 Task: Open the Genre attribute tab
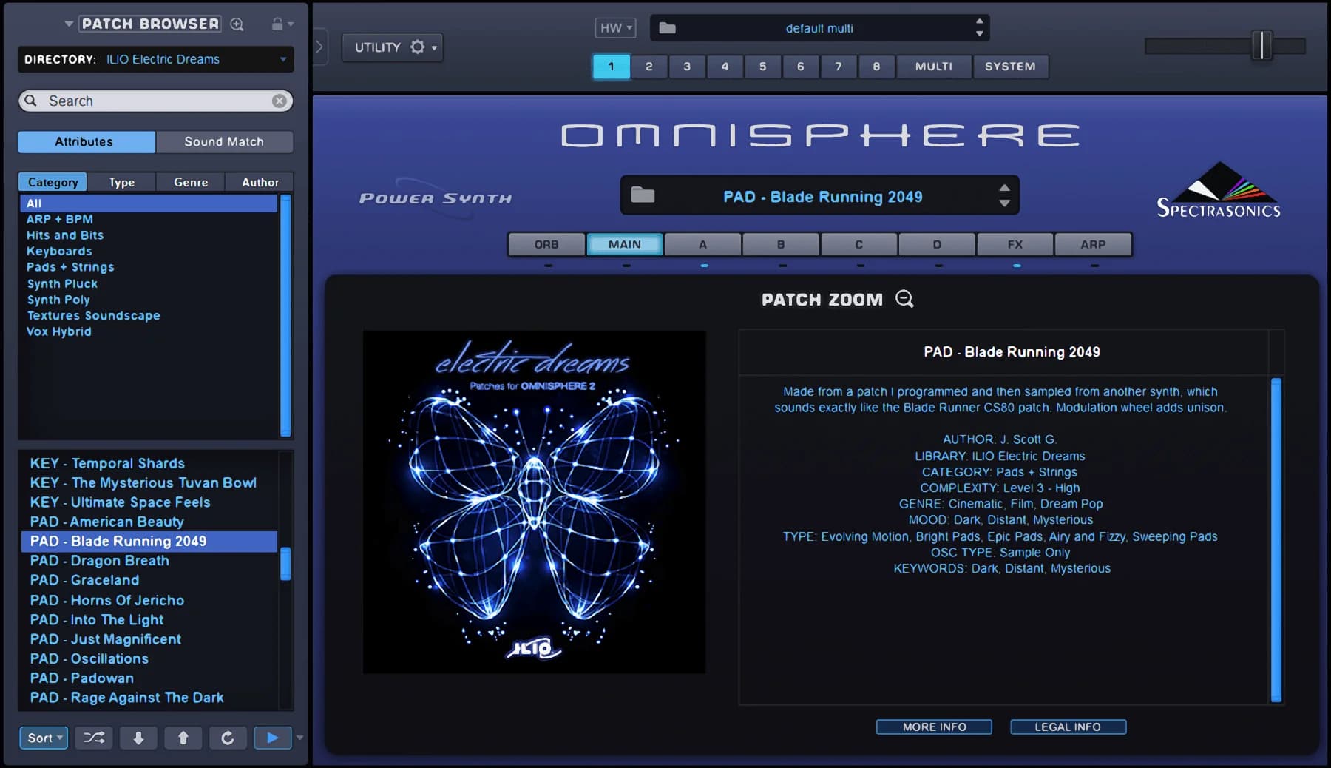[x=190, y=181]
